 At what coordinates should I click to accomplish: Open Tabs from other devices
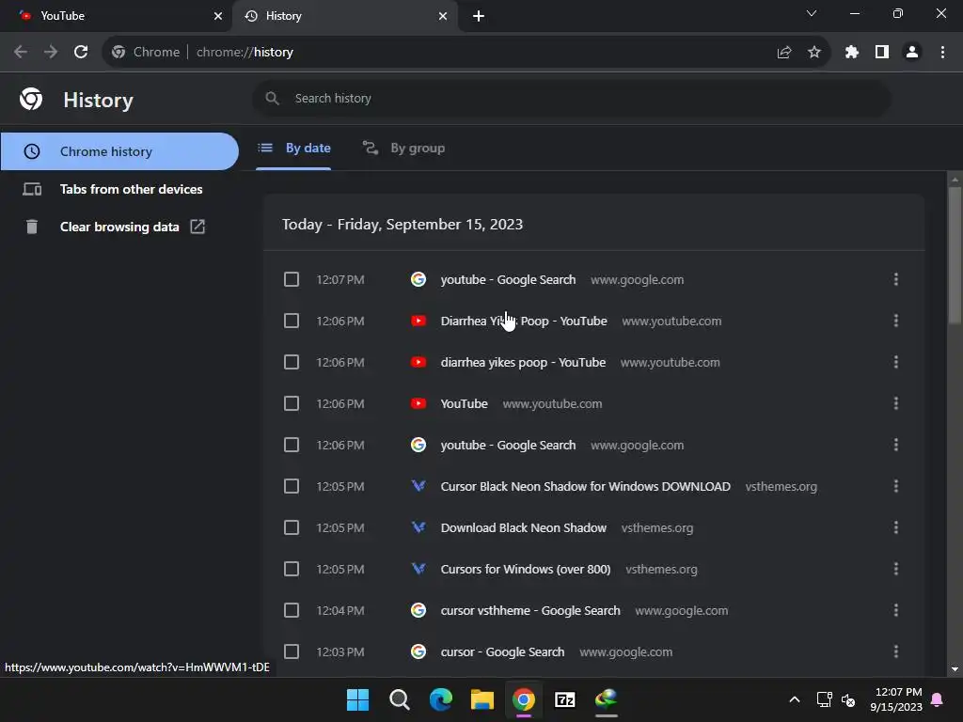119,189
